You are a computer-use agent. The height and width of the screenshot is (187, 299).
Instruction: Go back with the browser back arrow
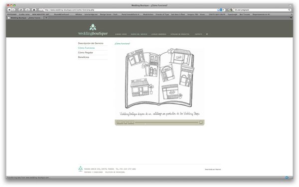pos(9,10)
